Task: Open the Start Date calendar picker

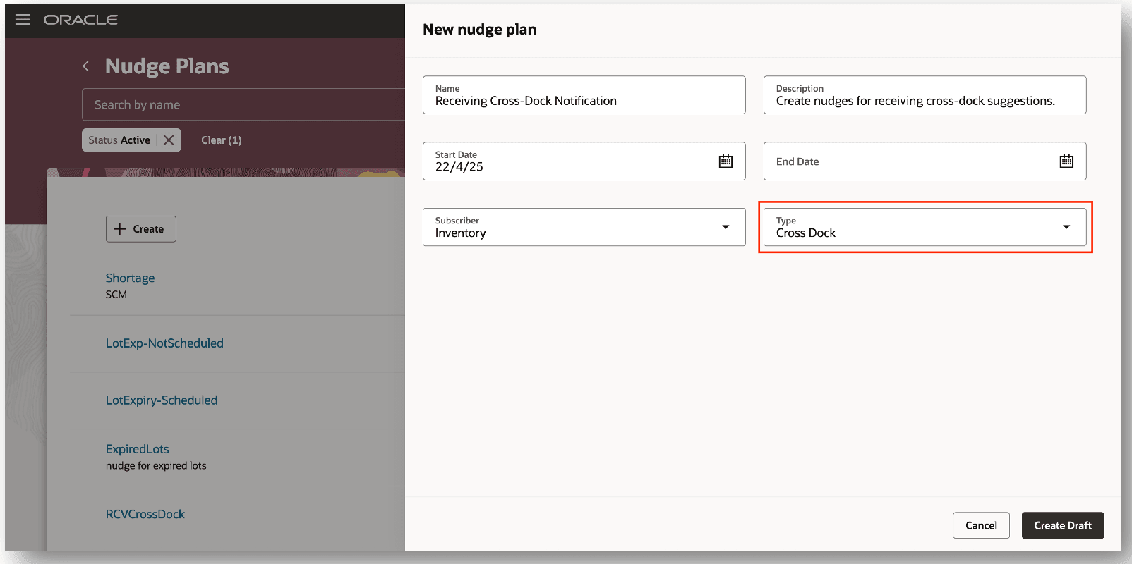Action: point(725,161)
